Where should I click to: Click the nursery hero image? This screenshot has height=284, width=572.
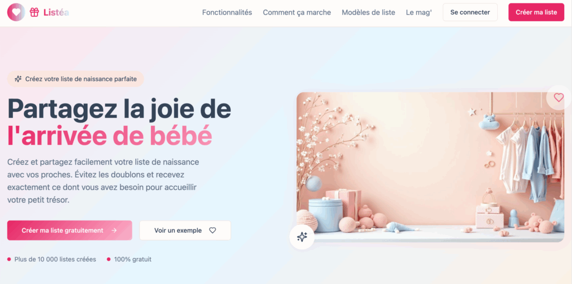[431, 167]
